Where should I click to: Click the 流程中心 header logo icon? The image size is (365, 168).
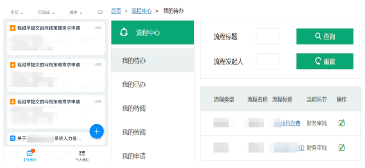124,33
